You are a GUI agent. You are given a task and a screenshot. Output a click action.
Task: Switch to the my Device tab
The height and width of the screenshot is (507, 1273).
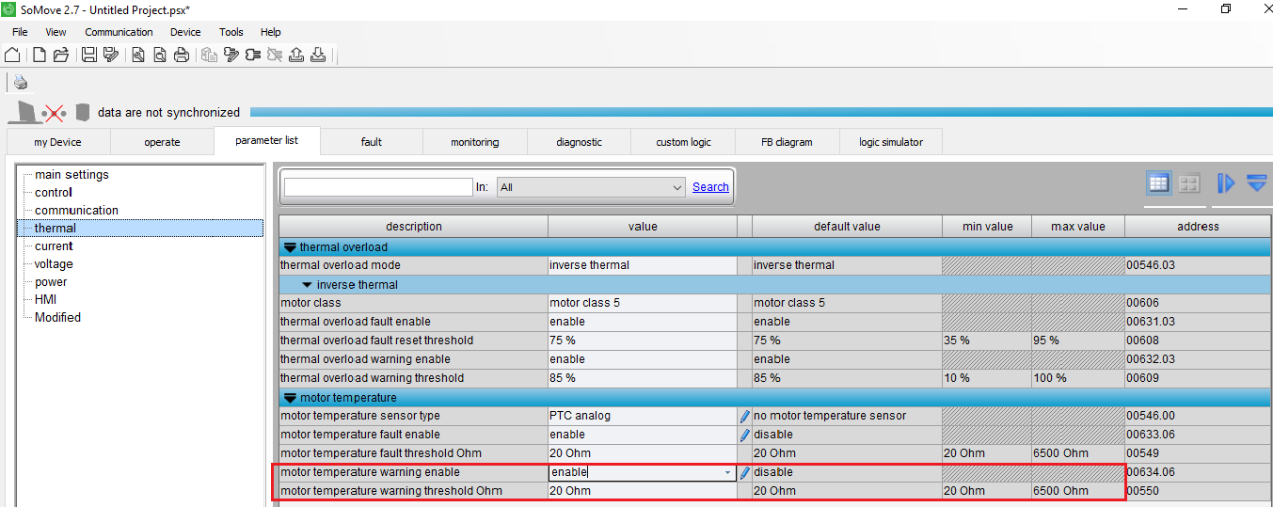(58, 142)
